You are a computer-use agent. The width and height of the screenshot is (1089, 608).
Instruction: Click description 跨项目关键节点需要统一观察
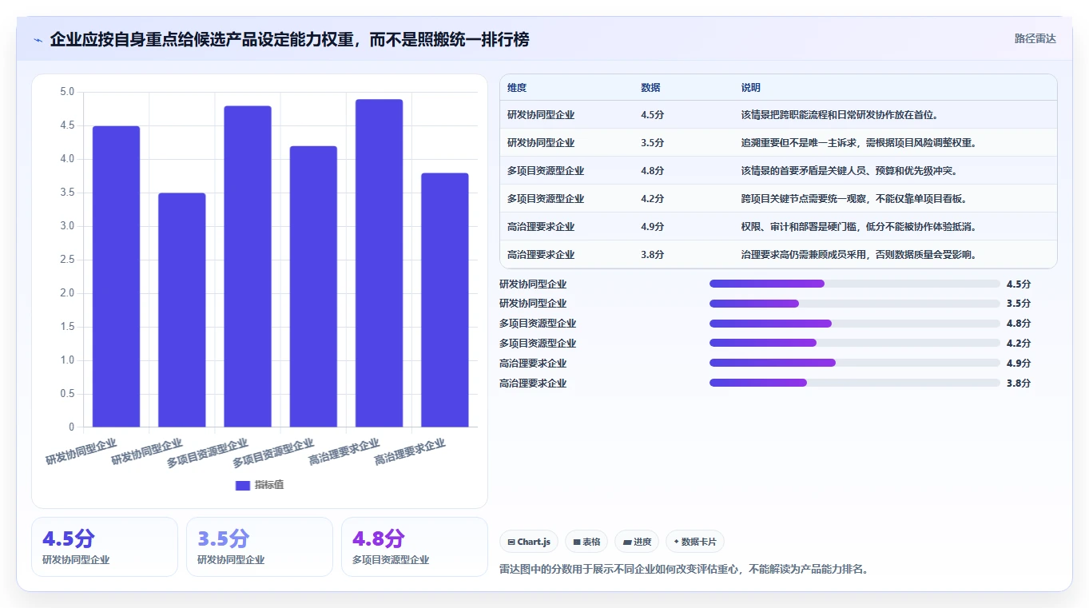[x=854, y=199]
